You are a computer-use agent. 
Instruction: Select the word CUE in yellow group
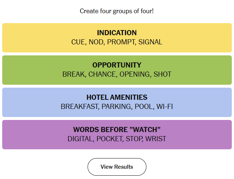tap(78, 42)
